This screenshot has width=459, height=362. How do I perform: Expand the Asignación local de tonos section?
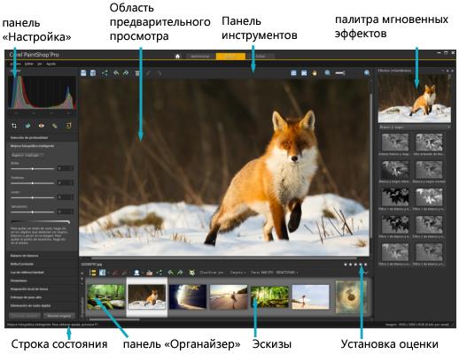coord(42,289)
